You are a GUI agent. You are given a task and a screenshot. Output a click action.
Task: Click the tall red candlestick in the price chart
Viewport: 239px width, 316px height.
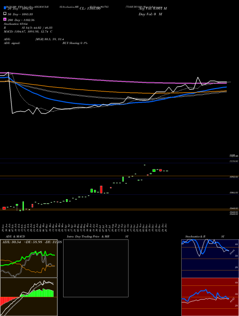coord(101,190)
